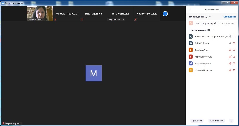Select Валентина's video thumbnail
239x126 pixels.
[40, 14]
